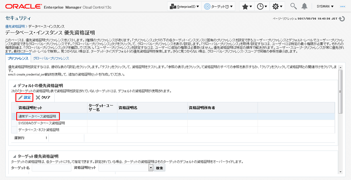Open the Favorites star menu
The image size is (351, 180).
pyautogui.click(x=247, y=7)
